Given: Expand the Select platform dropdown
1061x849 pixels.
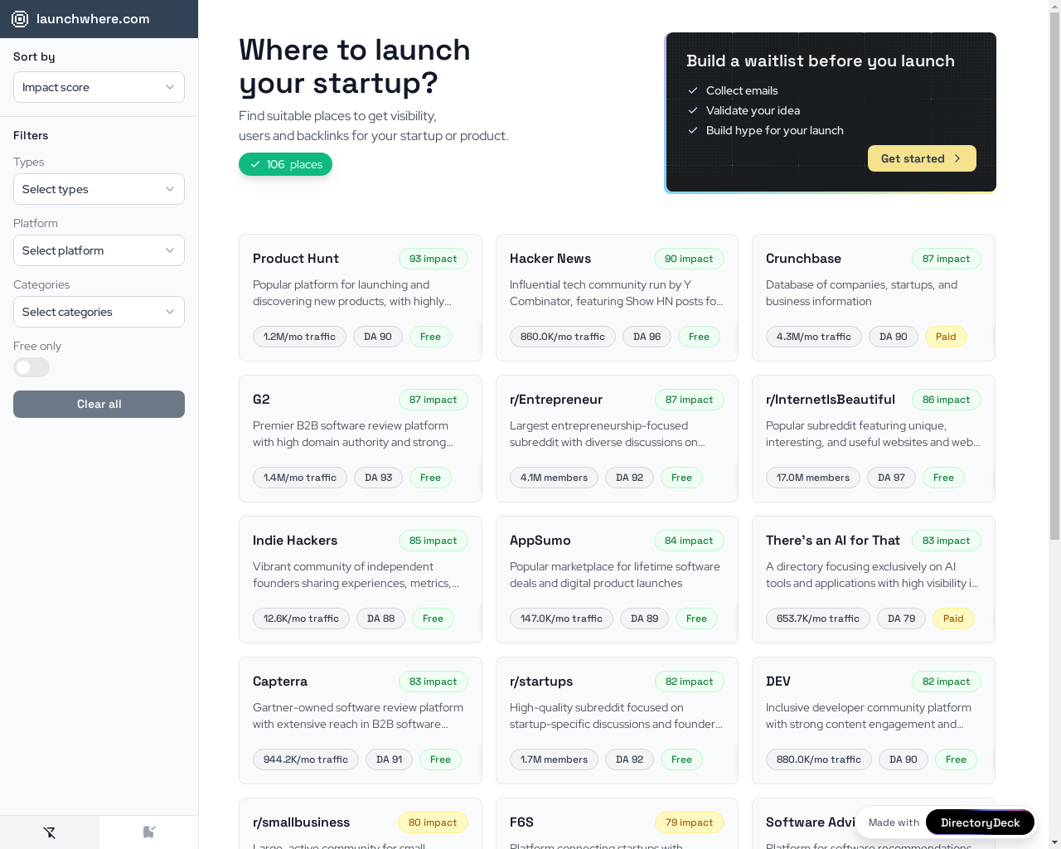Looking at the screenshot, I should click(x=99, y=250).
